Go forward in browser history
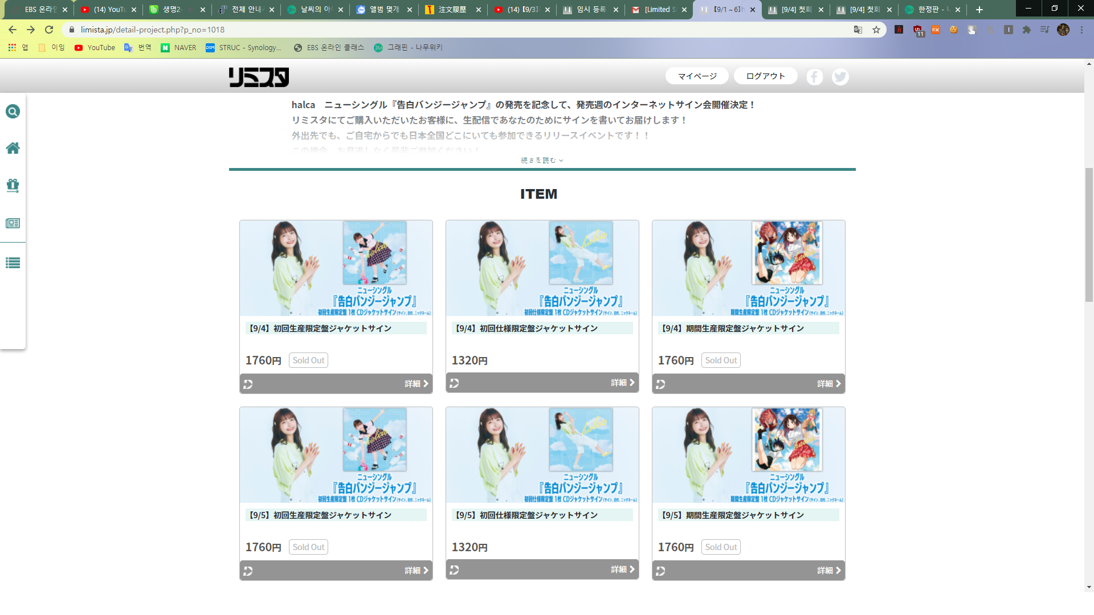Screen dimensions: 1094x615 31,30
